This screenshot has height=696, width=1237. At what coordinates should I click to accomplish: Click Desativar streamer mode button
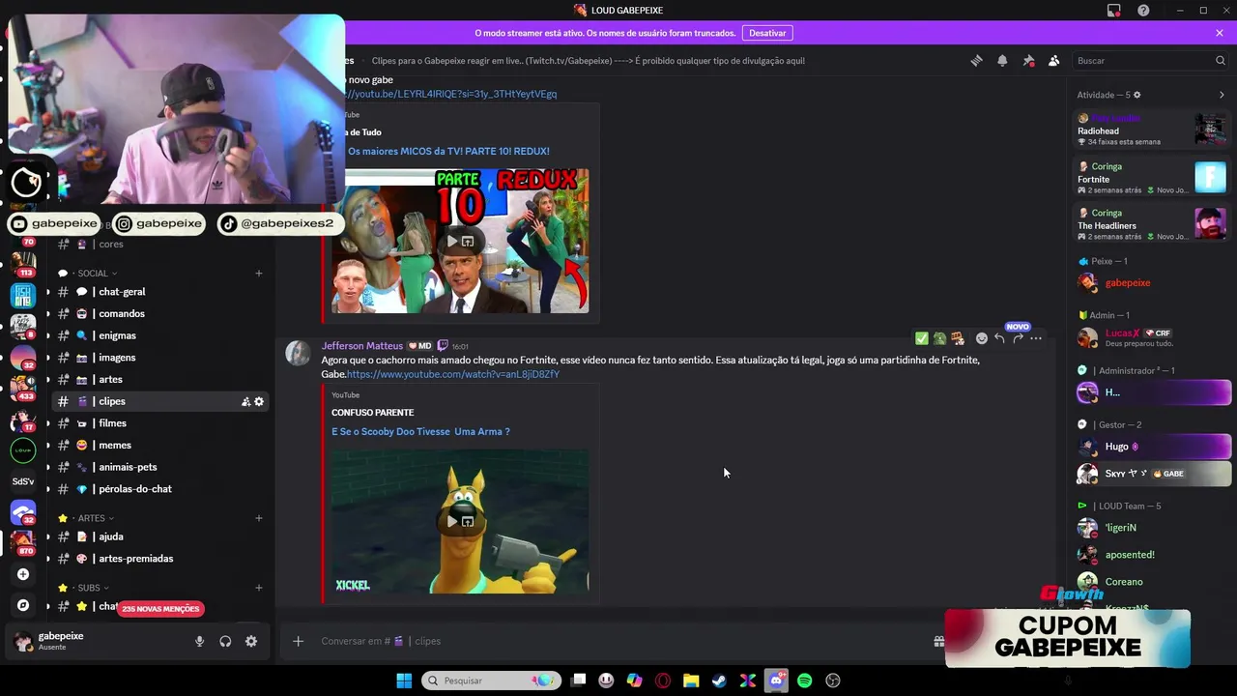(x=767, y=33)
